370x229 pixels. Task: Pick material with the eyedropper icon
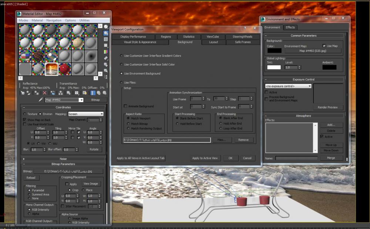(x=41, y=100)
